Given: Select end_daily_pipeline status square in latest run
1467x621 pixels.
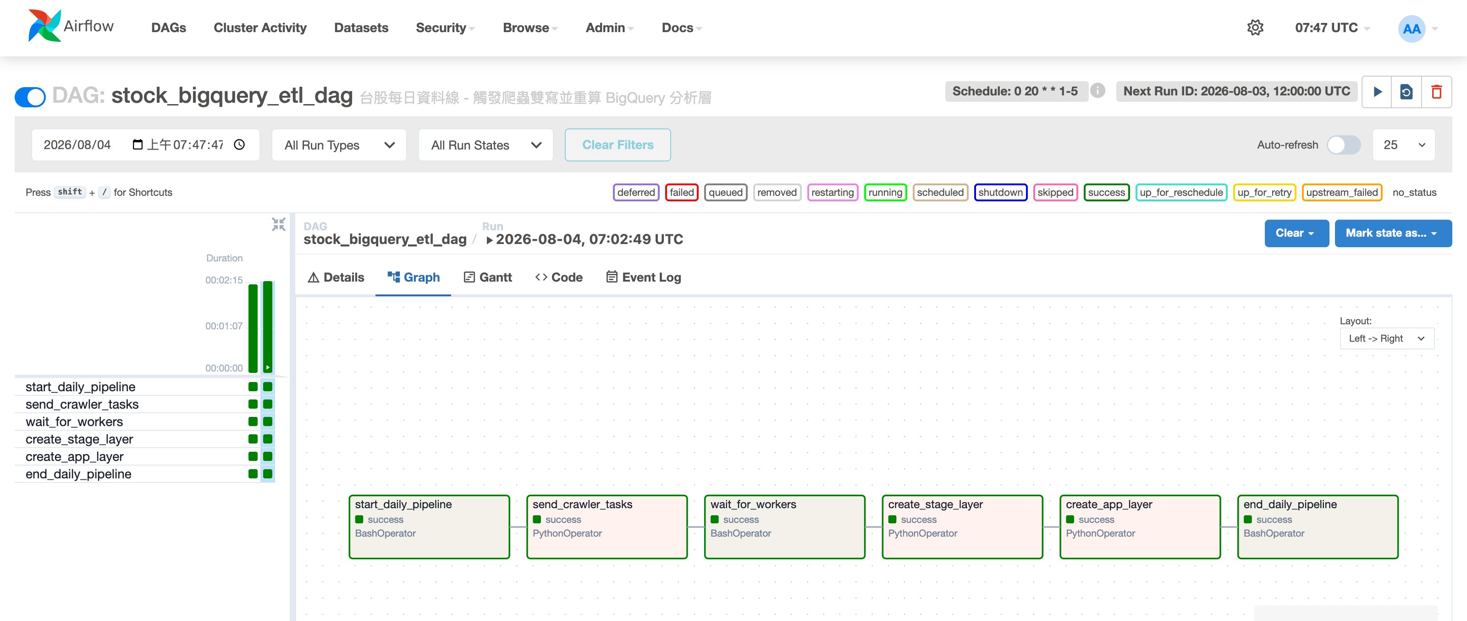Looking at the screenshot, I should [x=268, y=474].
